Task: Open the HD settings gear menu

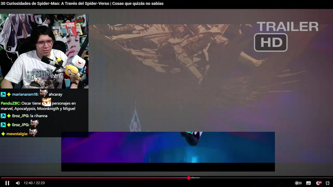Action: click(x=318, y=183)
